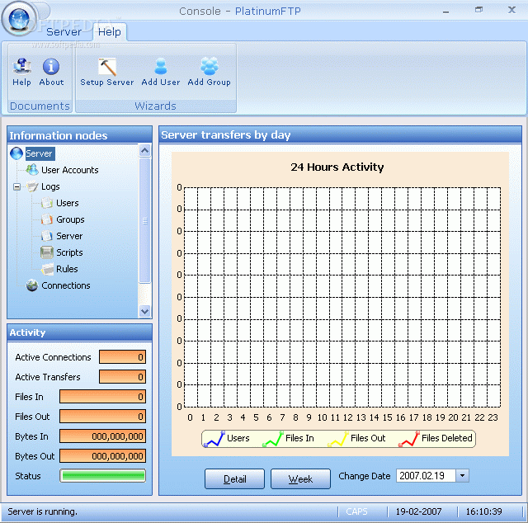The width and height of the screenshot is (528, 523).
Task: Select the Scripts log entry
Action: (69, 252)
